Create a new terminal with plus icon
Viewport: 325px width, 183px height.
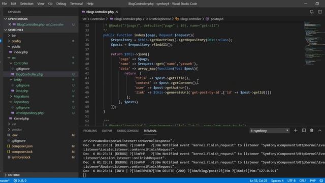point(296,131)
